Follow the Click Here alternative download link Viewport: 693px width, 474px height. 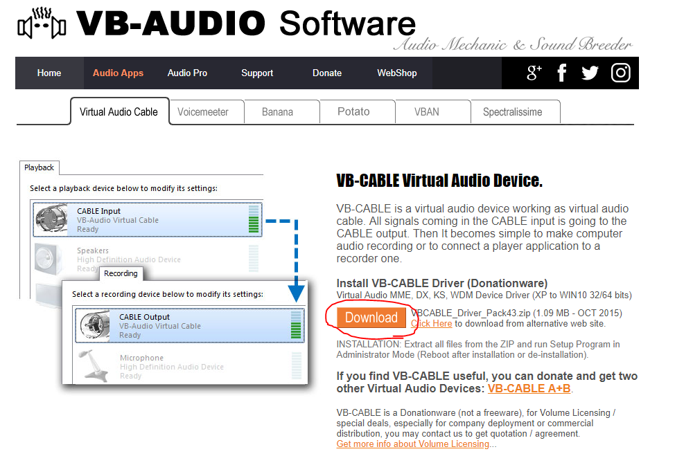point(431,324)
